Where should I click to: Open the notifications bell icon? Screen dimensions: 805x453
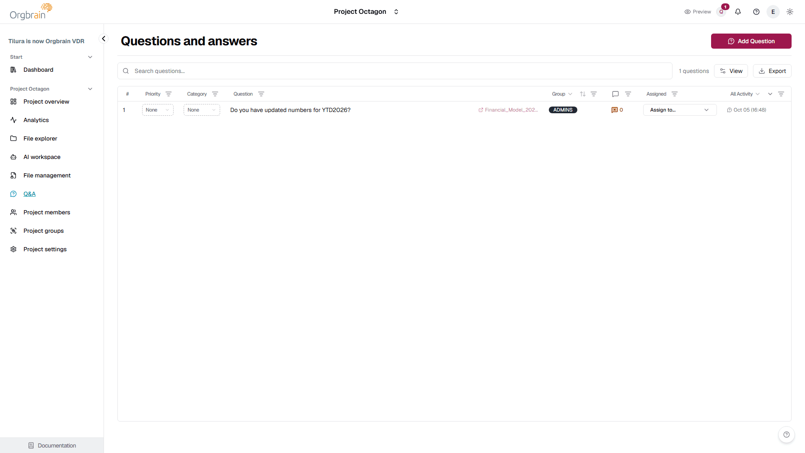click(738, 12)
